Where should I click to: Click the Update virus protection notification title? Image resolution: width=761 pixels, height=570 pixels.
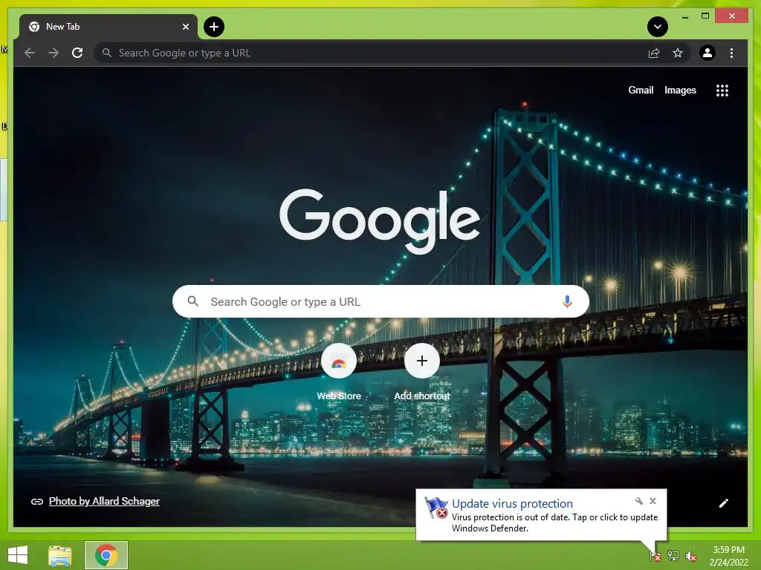point(512,504)
